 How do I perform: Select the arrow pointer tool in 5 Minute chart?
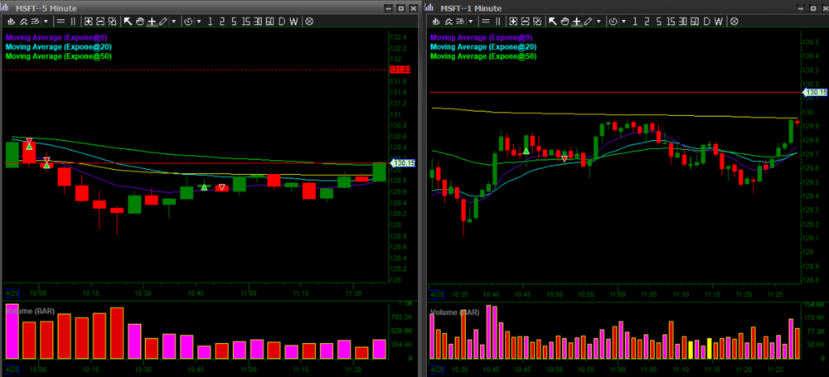(128, 21)
